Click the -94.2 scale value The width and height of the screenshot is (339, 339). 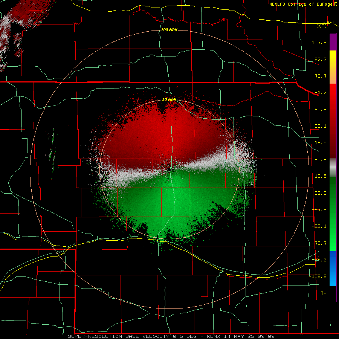[x=319, y=260]
